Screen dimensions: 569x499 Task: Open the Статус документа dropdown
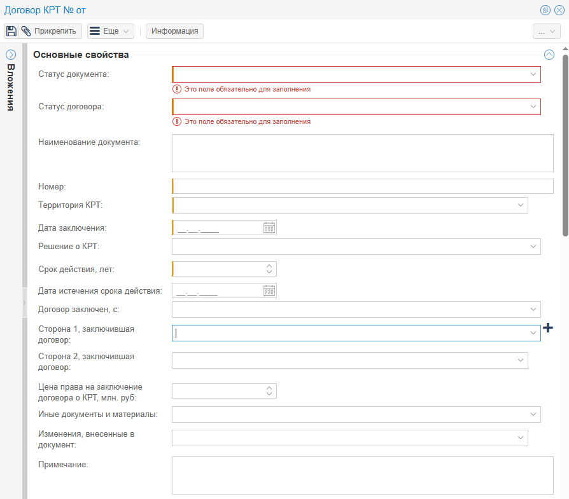pyautogui.click(x=533, y=74)
